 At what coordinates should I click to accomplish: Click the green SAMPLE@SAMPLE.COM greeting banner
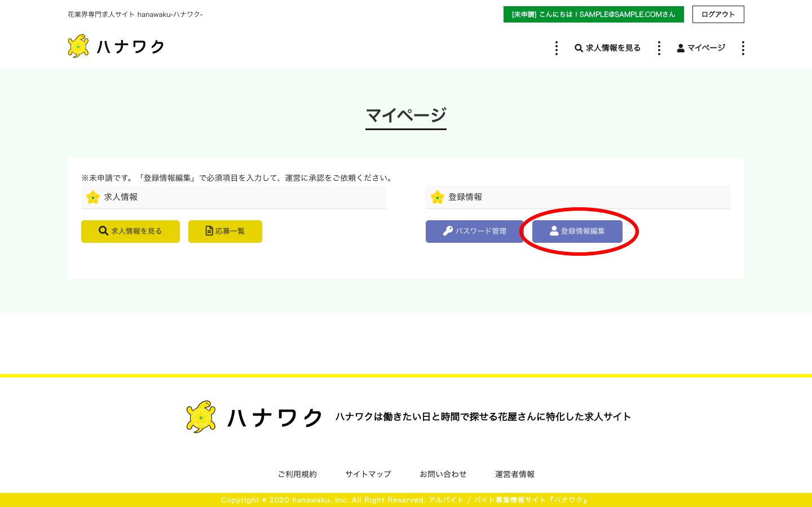593,15
